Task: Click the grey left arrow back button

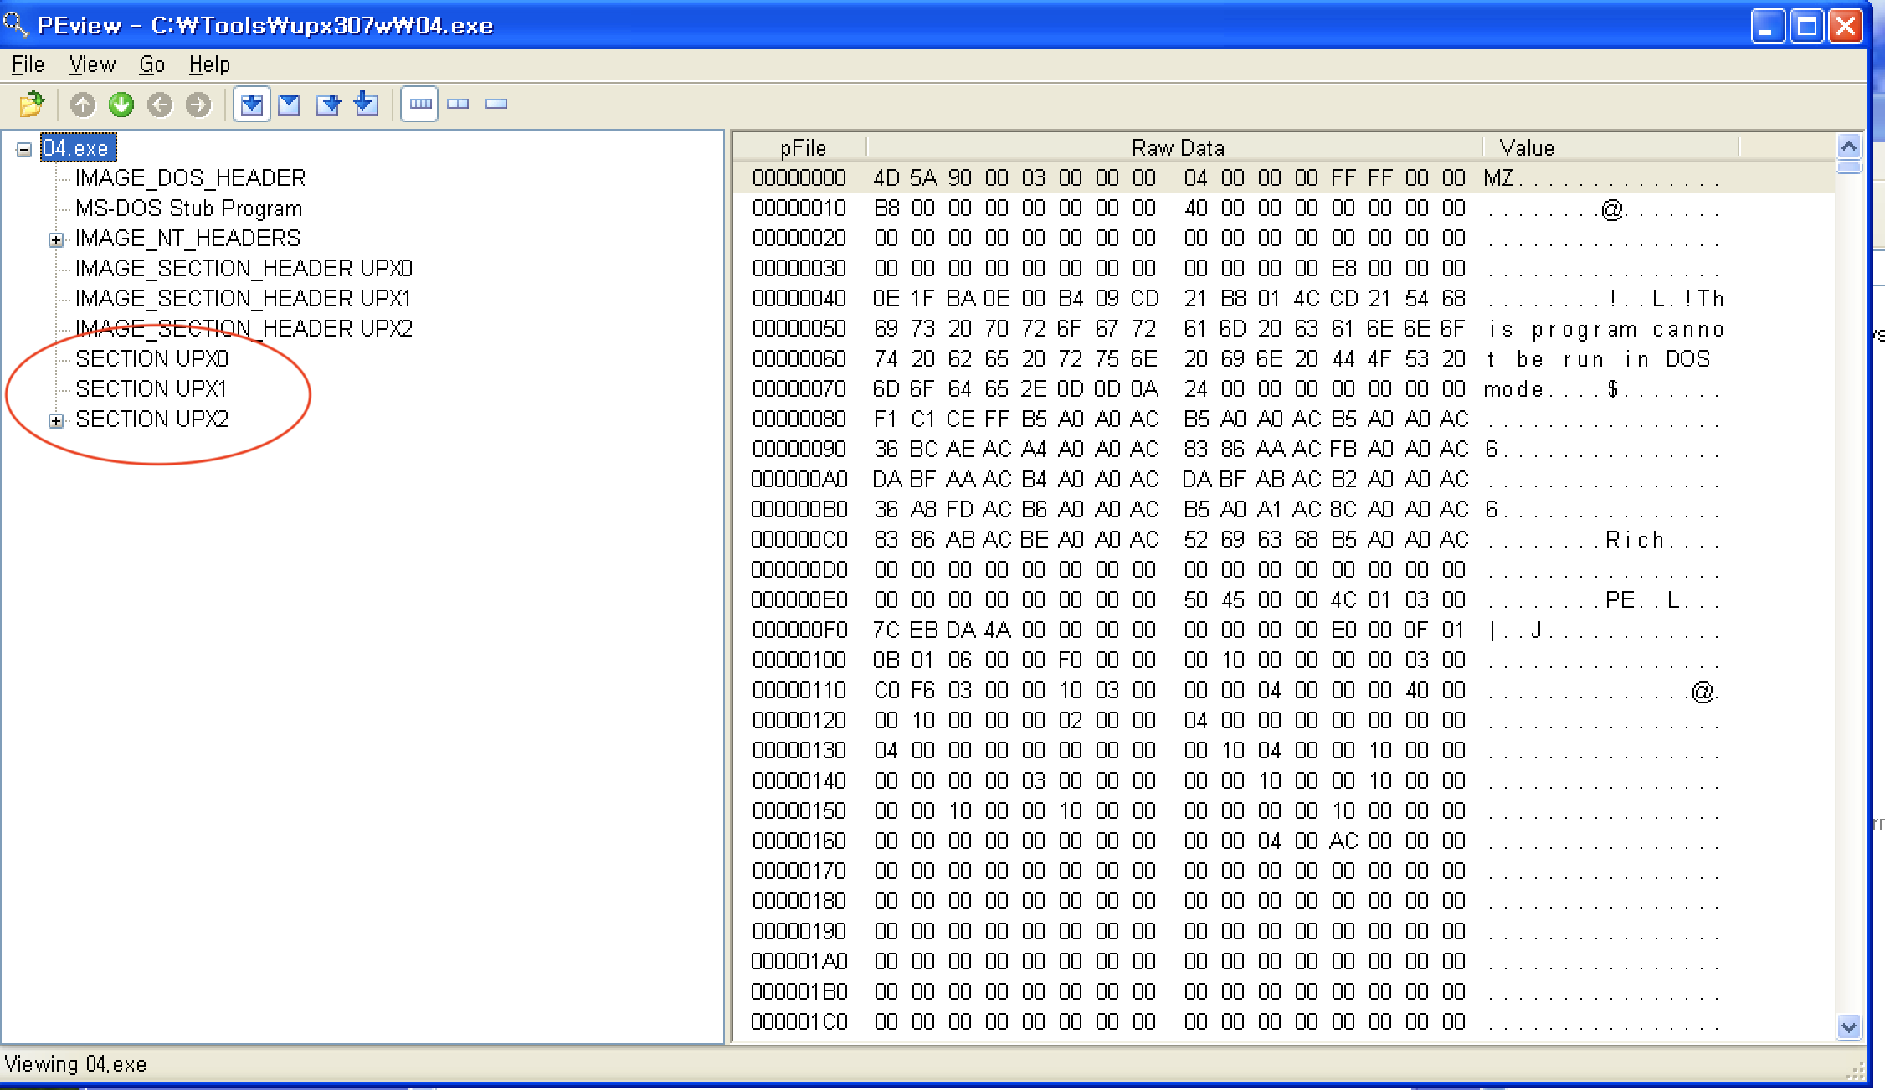Action: pyautogui.click(x=160, y=105)
